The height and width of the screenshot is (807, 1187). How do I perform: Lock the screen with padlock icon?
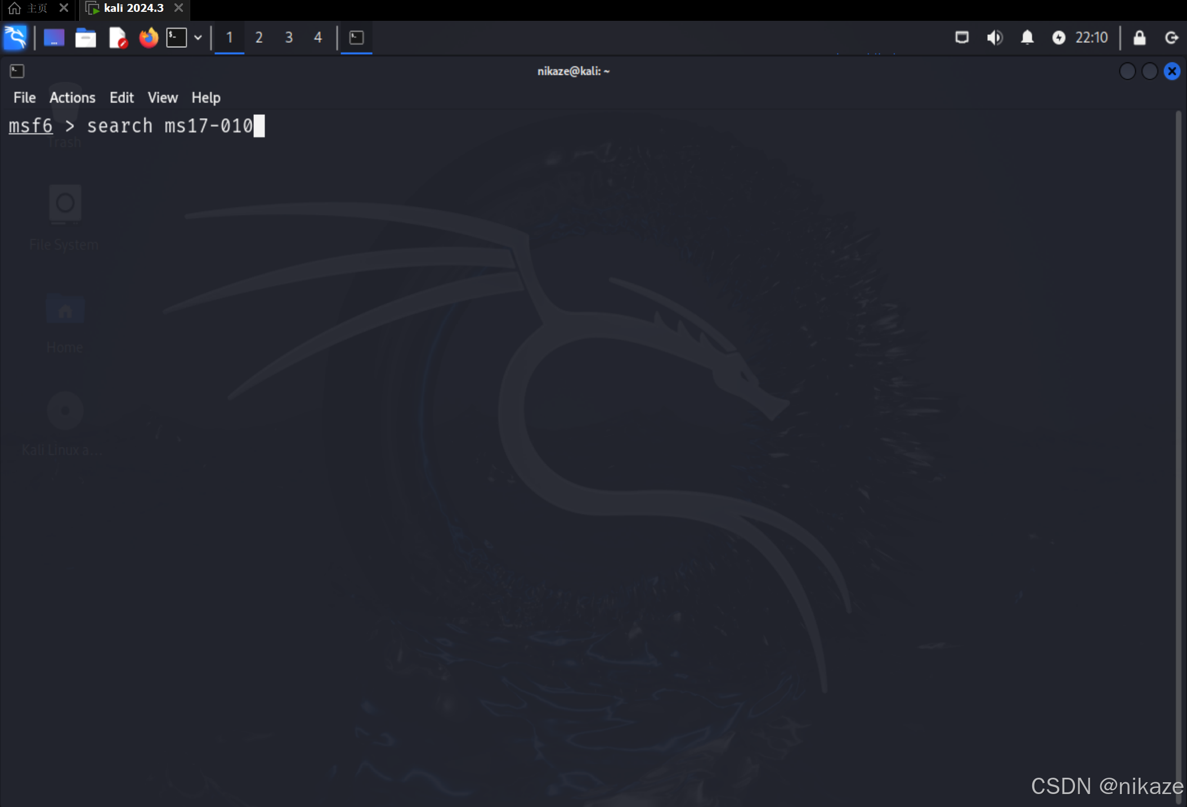[x=1139, y=38]
